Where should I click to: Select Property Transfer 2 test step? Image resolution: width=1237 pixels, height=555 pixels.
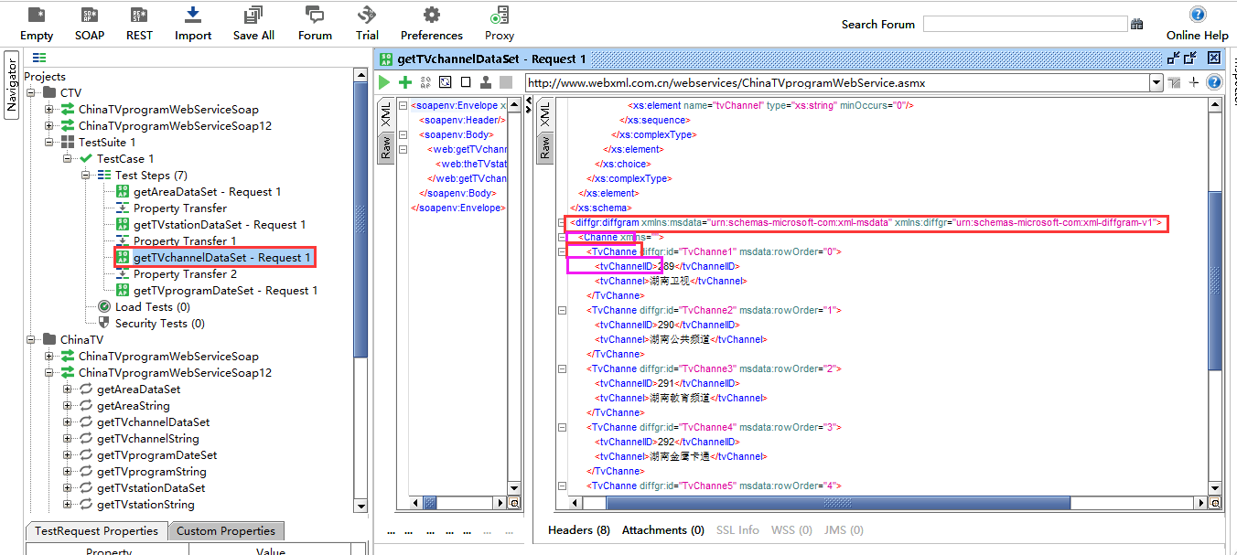tap(185, 274)
